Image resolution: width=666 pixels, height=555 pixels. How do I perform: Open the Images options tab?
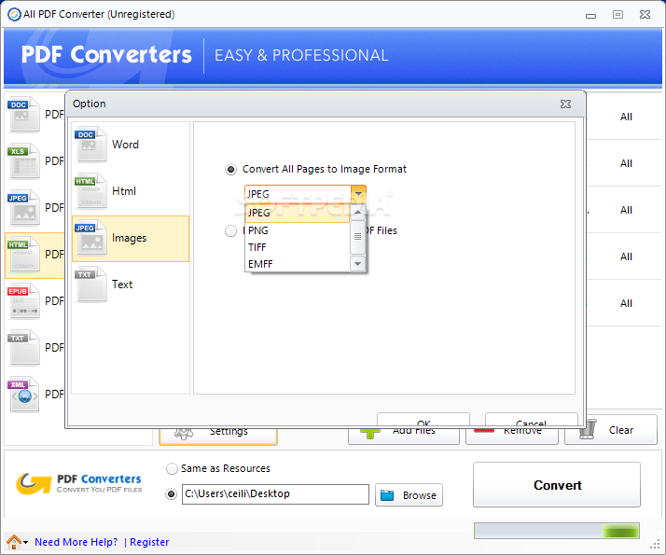tap(131, 238)
